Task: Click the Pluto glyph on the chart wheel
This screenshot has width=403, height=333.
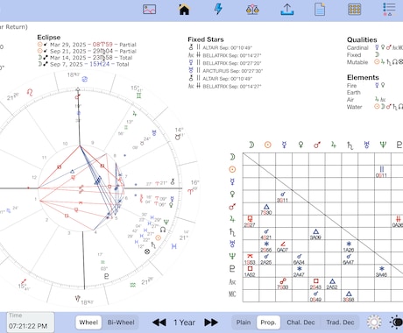Action: coord(107,276)
